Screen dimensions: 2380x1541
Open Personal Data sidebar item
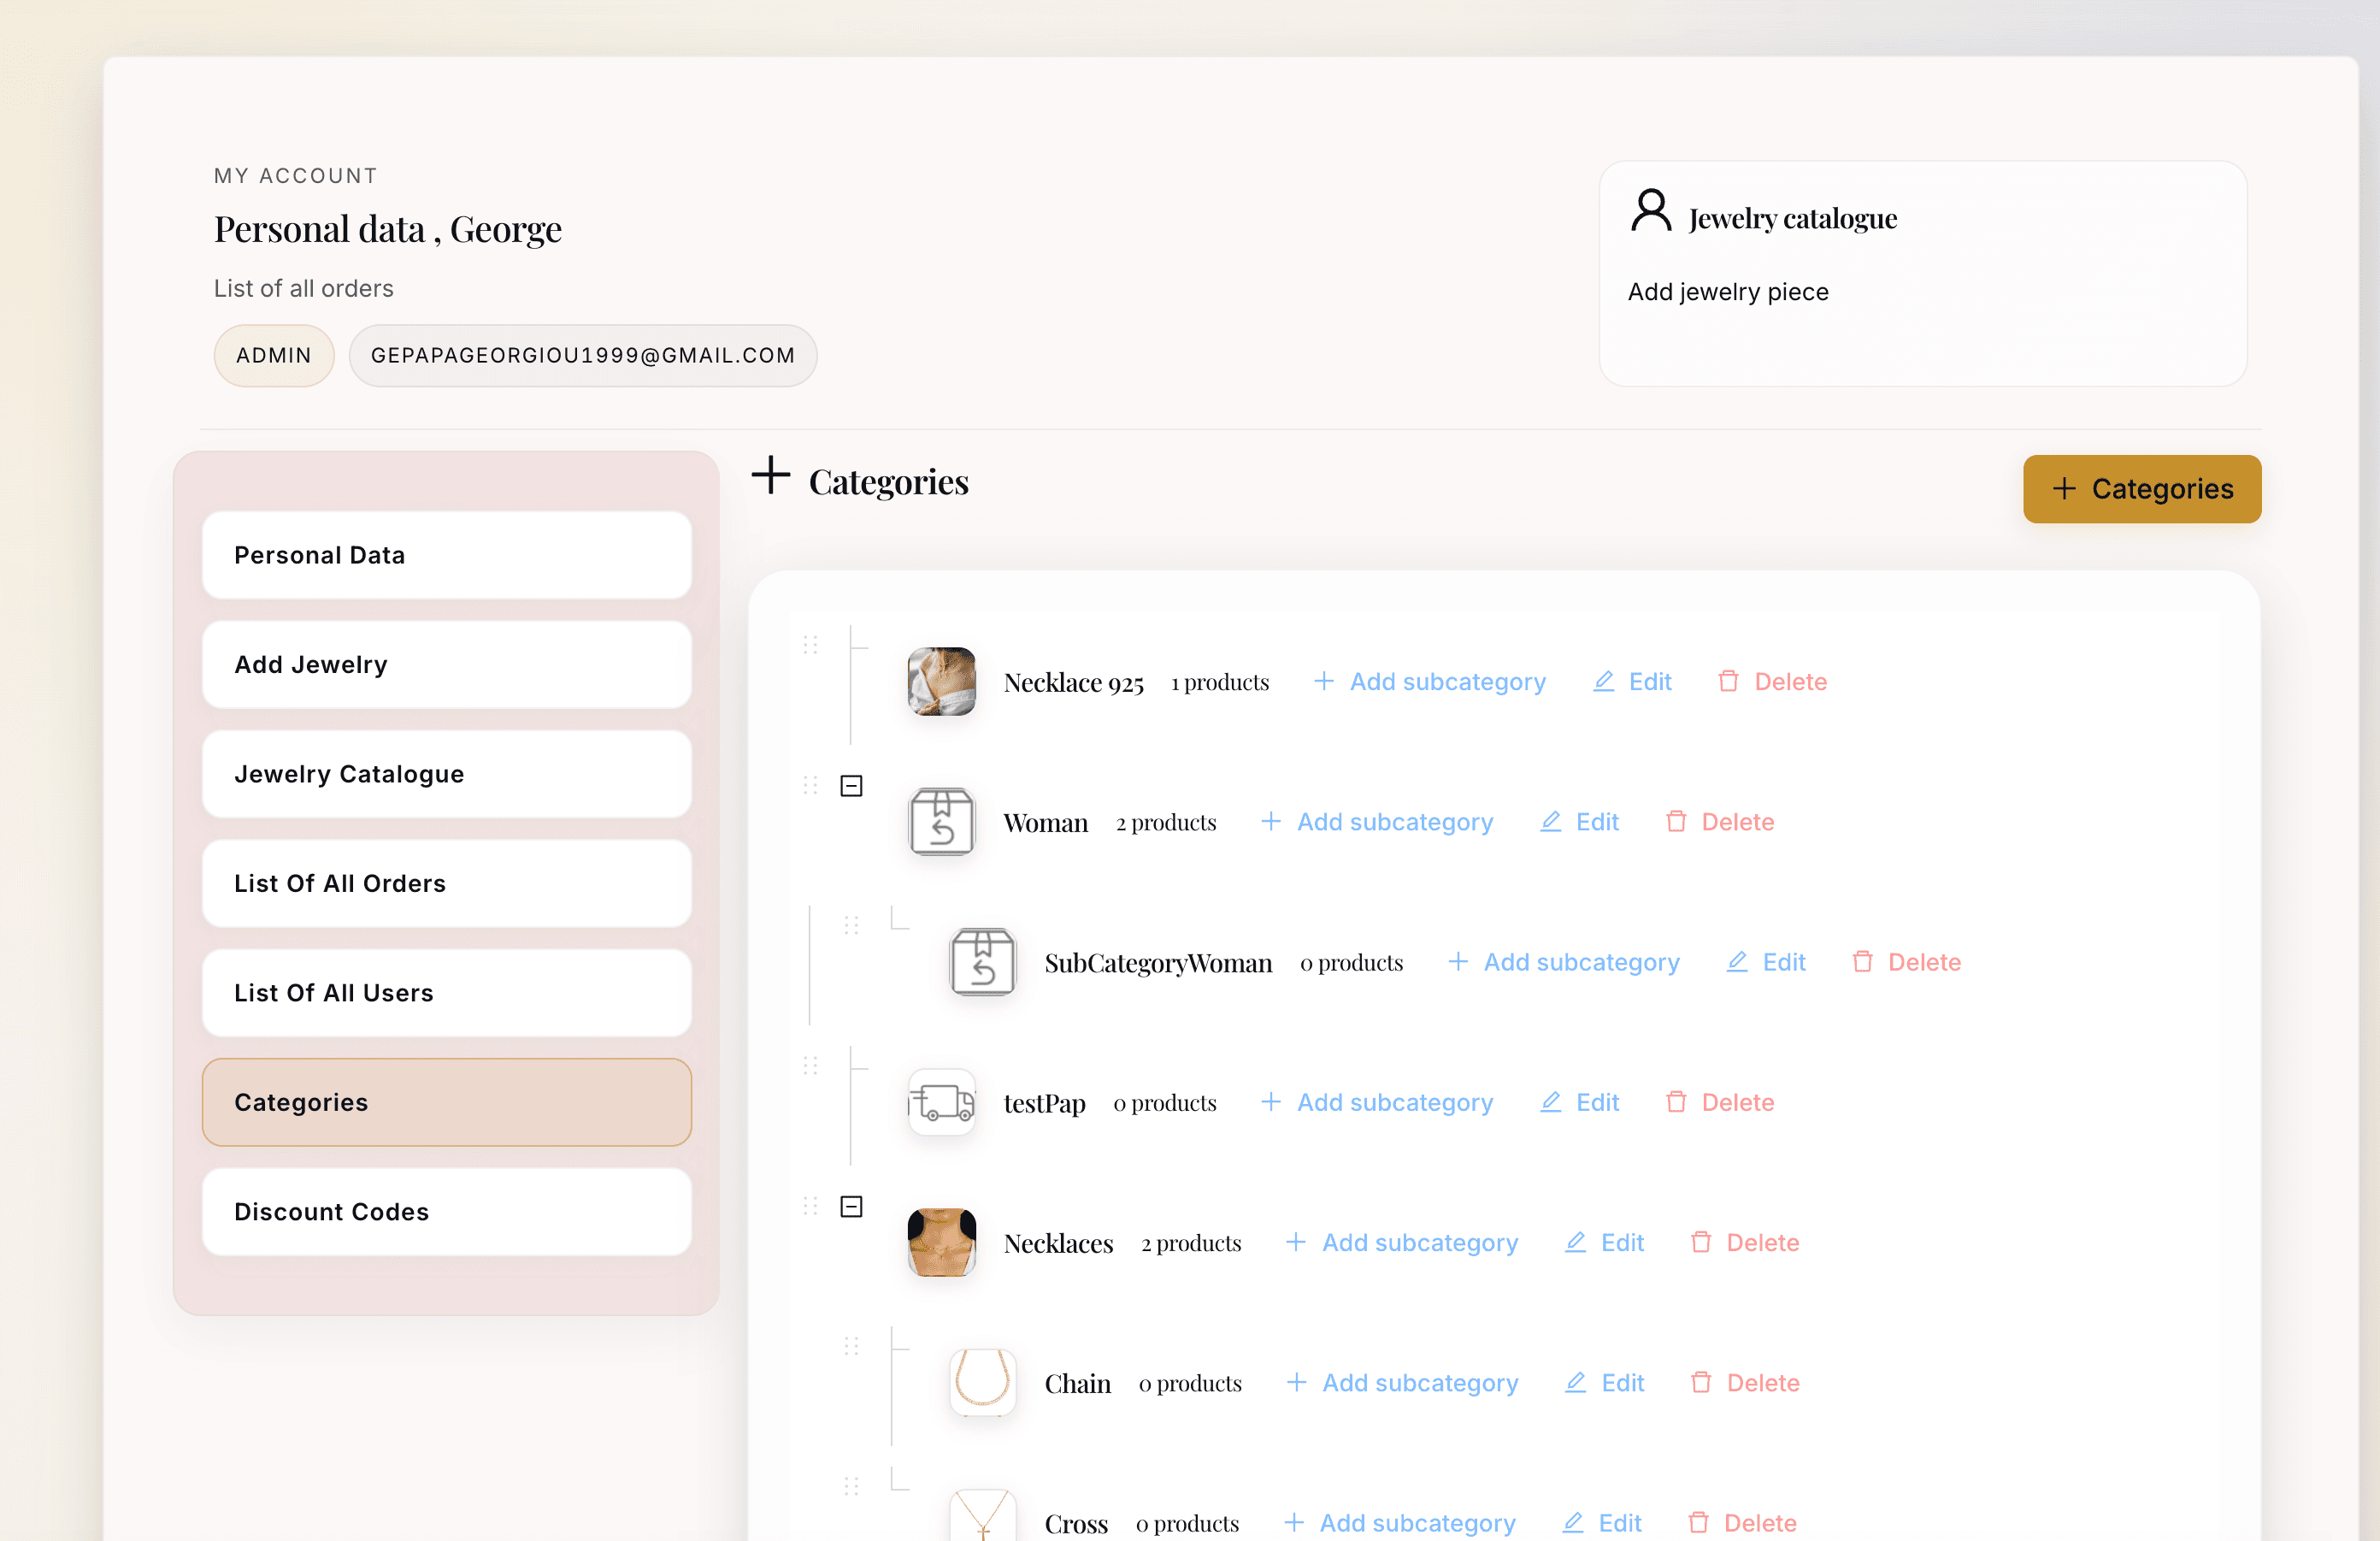(x=446, y=555)
